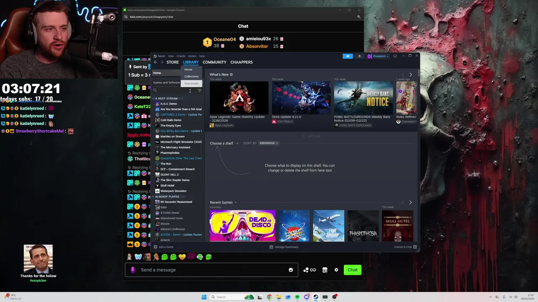
Task: Click the Steam forward navigation arrow
Action: tap(162, 62)
